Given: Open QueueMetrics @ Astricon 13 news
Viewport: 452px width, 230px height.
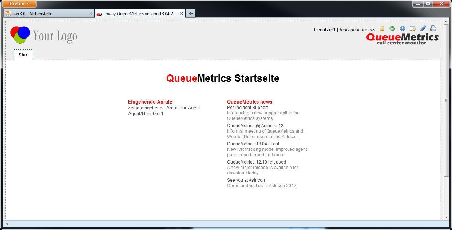Looking at the screenshot, I should pyautogui.click(x=255, y=126).
